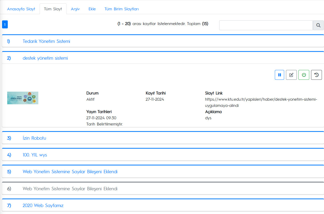This screenshot has height=214, width=324.
Task: Click the Kayıt Tarihi label
Action: pyautogui.click(x=156, y=93)
